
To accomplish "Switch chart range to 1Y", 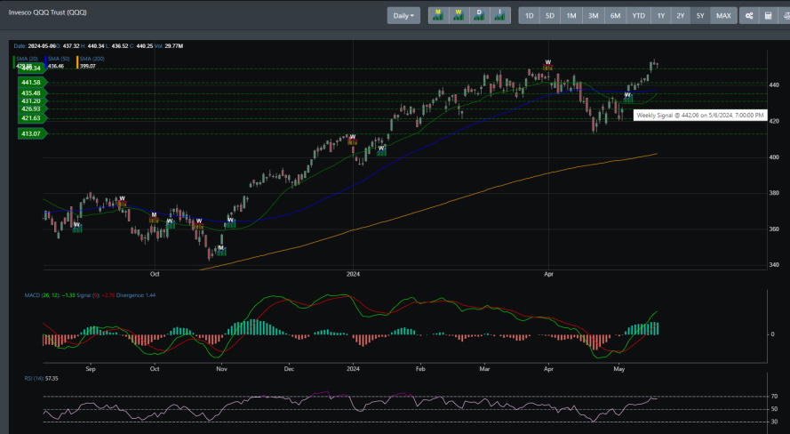I will click(660, 16).
